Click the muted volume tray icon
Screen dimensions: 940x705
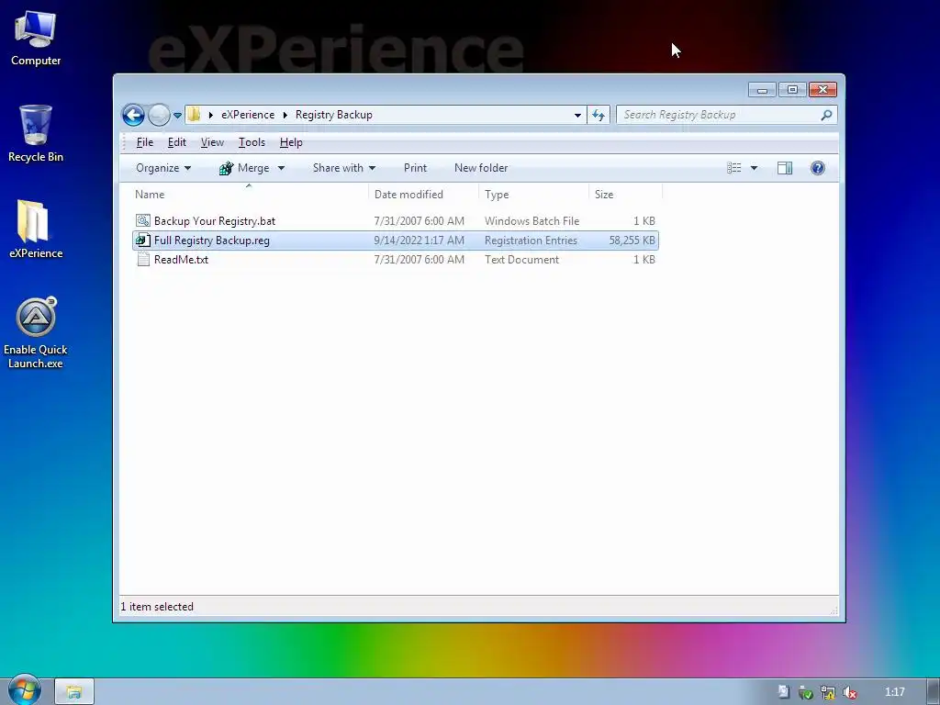[849, 692]
